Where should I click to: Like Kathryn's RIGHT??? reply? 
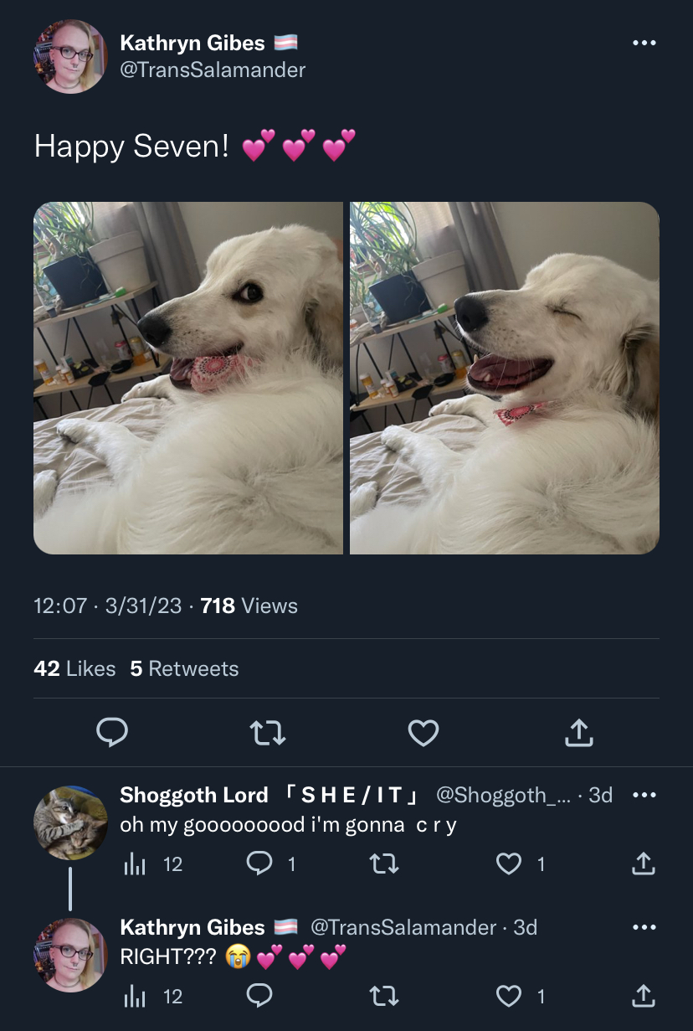pos(521,996)
